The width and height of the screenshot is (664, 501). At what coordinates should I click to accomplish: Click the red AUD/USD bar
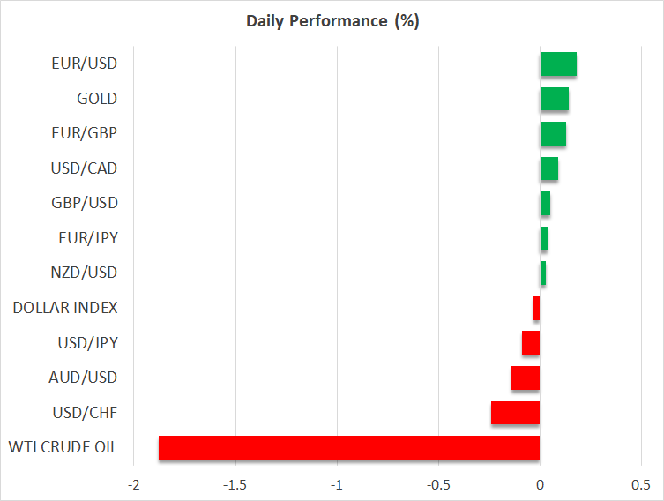point(526,378)
